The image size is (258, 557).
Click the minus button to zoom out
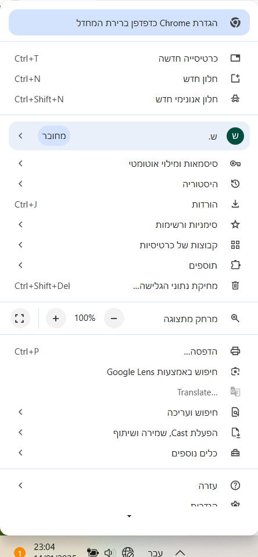114,318
